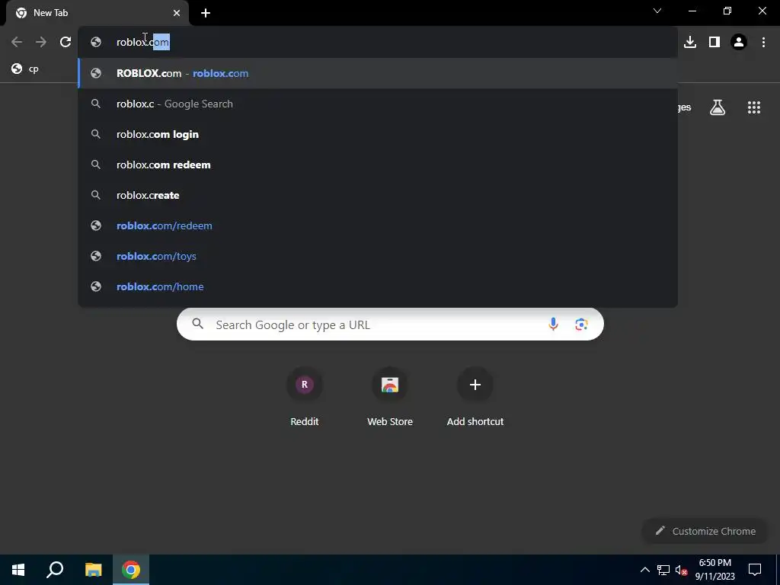This screenshot has height=585, width=780.
Task: Open the clock showing 6:50 PM
Action: click(x=714, y=570)
